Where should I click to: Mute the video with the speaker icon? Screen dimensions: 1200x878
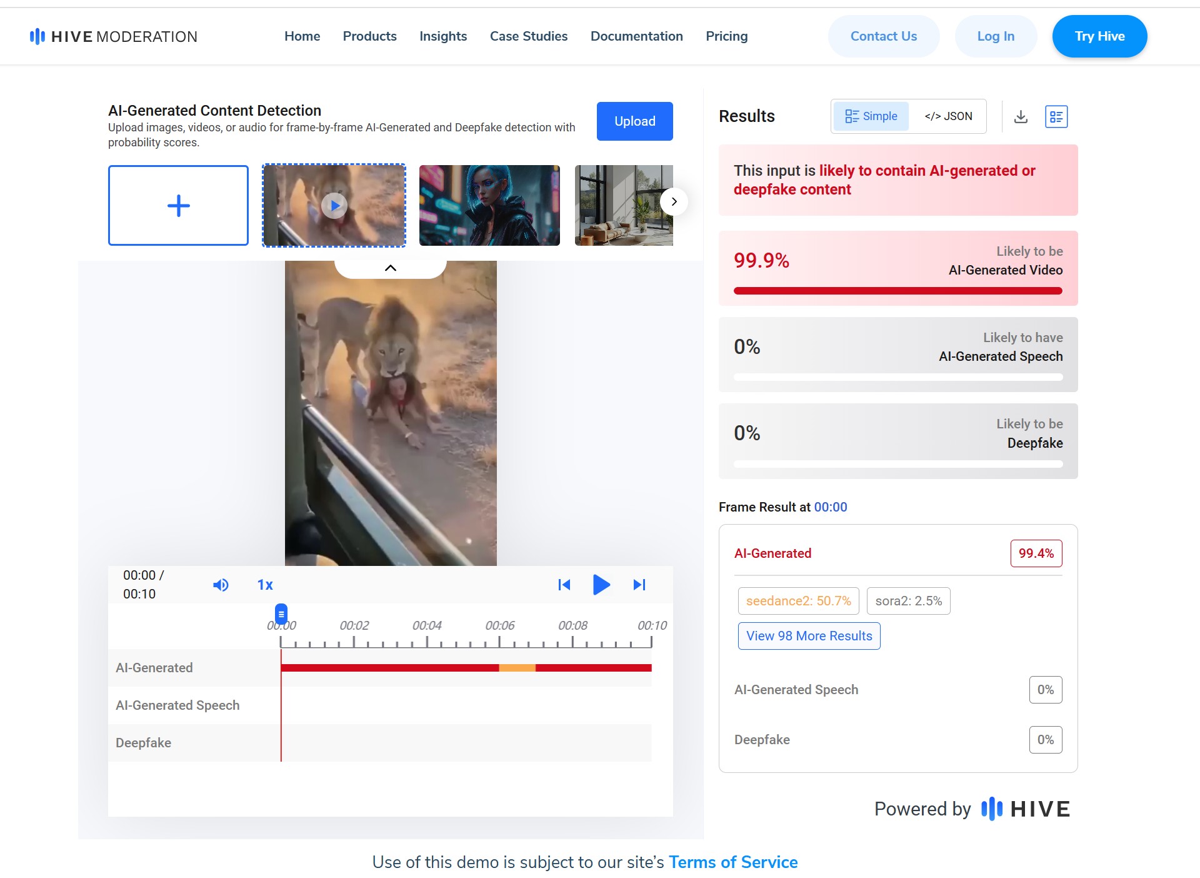pyautogui.click(x=221, y=585)
